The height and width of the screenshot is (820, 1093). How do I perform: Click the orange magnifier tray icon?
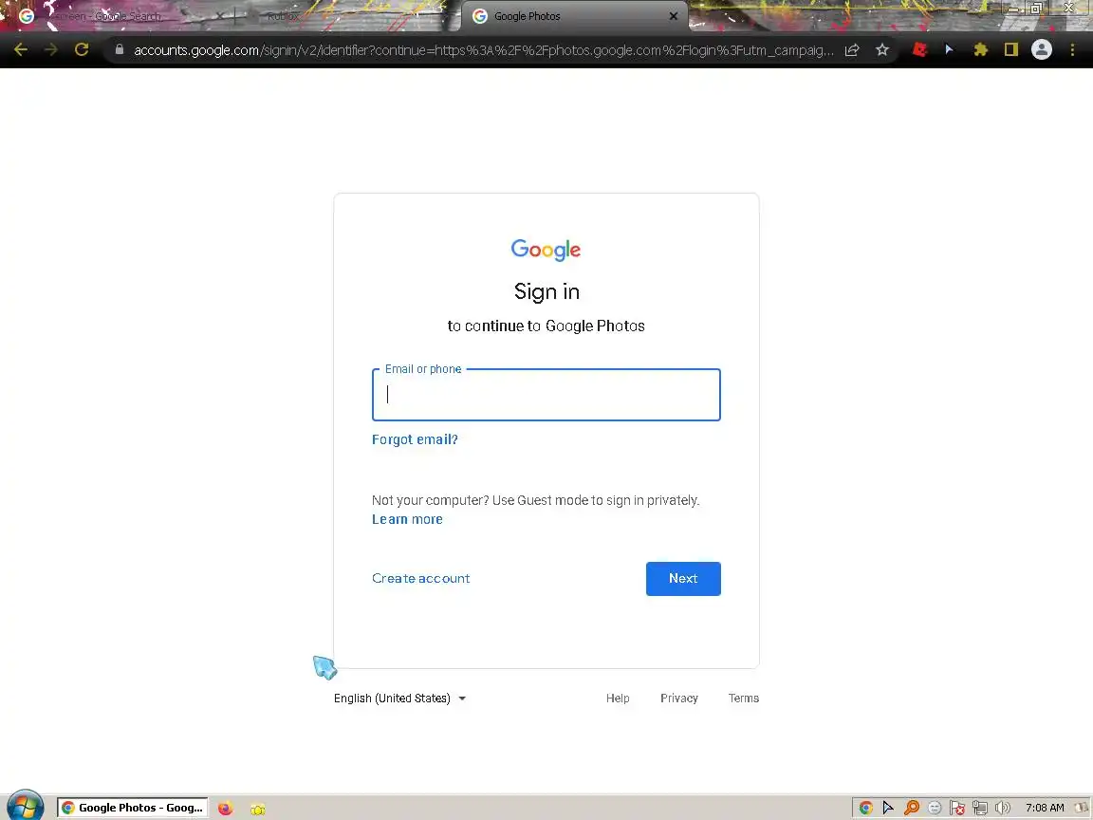(911, 808)
